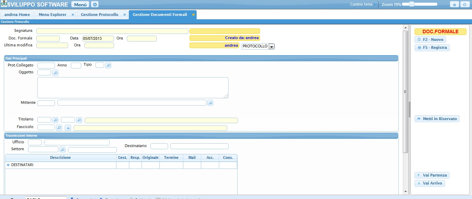Image resolution: width=472 pixels, height=199 pixels.
Task: Click the Fascicolo search magnifier icon
Action: [59, 128]
